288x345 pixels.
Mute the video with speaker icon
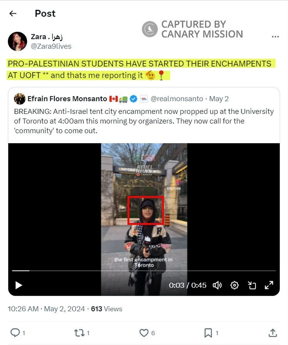pyautogui.click(x=217, y=285)
